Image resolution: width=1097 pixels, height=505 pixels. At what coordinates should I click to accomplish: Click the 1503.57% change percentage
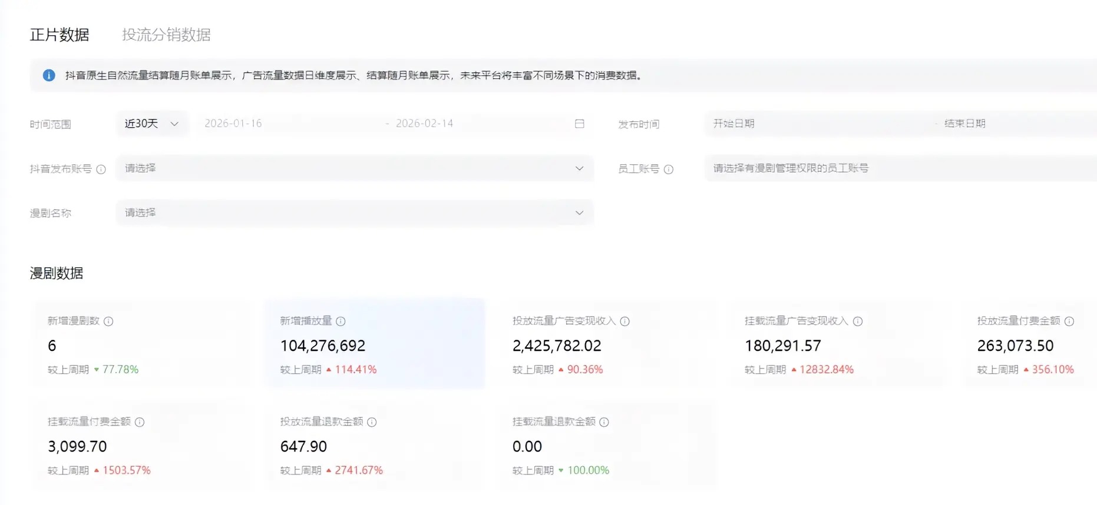coord(127,470)
